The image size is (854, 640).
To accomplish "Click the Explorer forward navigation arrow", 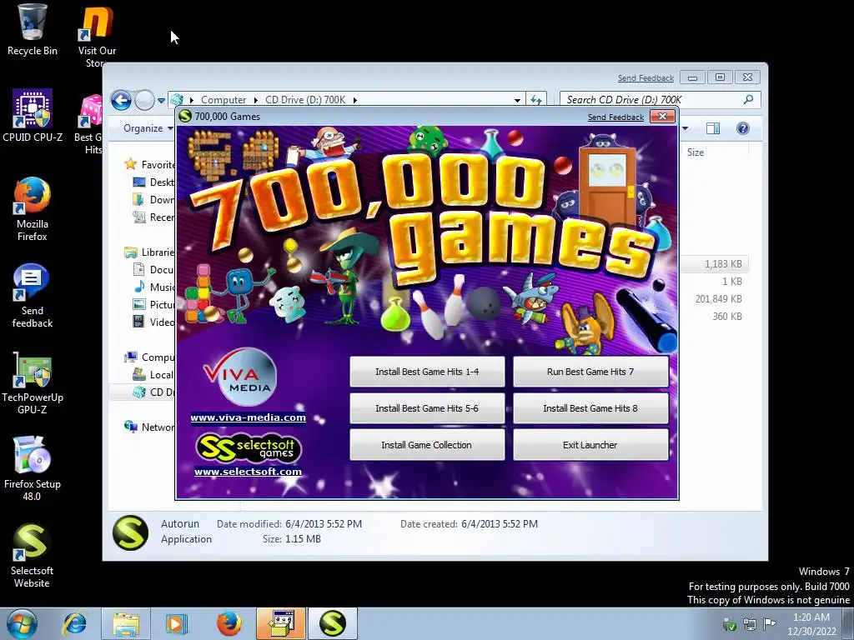I will pos(144,100).
